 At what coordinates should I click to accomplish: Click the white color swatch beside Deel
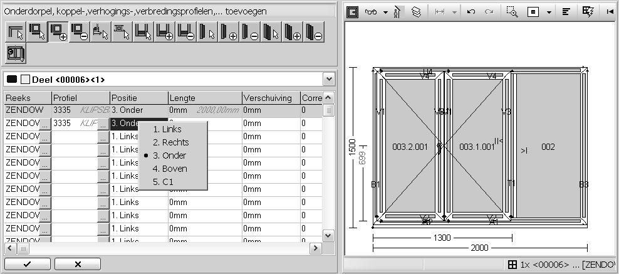point(25,80)
